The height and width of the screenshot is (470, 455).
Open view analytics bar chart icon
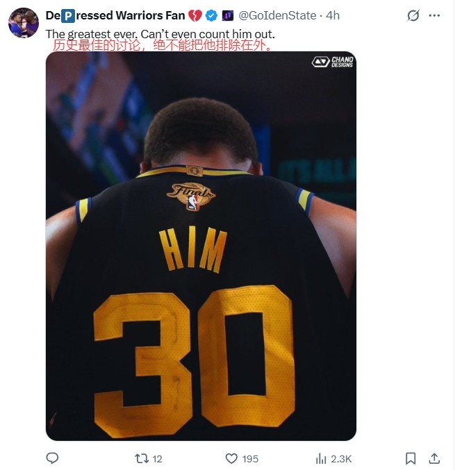coord(321,458)
